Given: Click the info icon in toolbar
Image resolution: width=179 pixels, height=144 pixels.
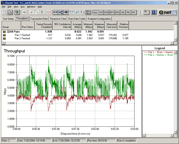Looking at the screenshot, I should coord(154,12).
